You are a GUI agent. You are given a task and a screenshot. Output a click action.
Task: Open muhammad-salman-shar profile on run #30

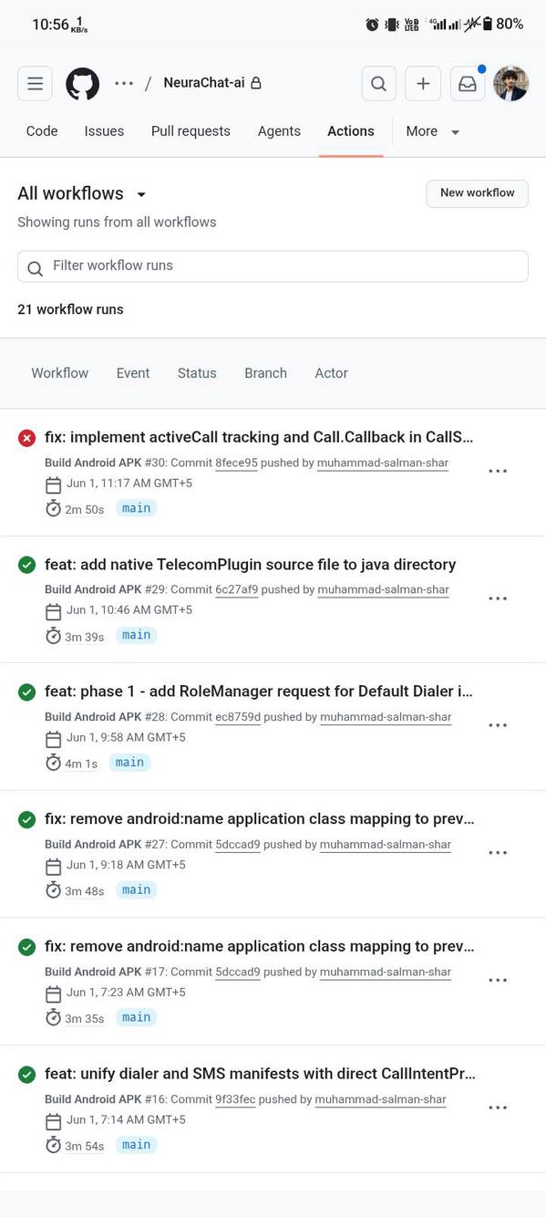tap(383, 463)
